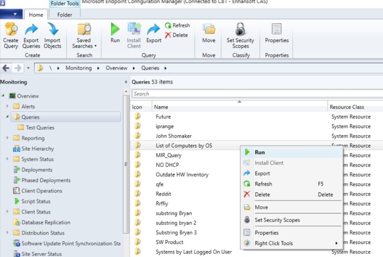Select the Install Client ribbon icon
This screenshot has width=383, height=257.
134,34
